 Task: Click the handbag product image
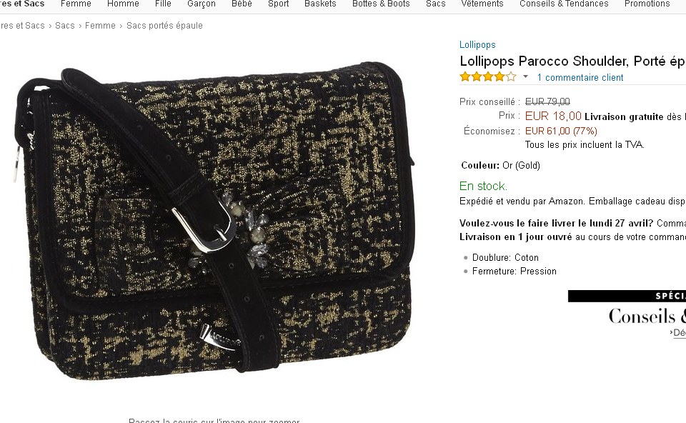(214, 221)
